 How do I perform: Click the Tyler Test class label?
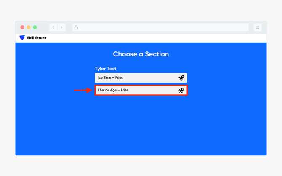click(105, 69)
